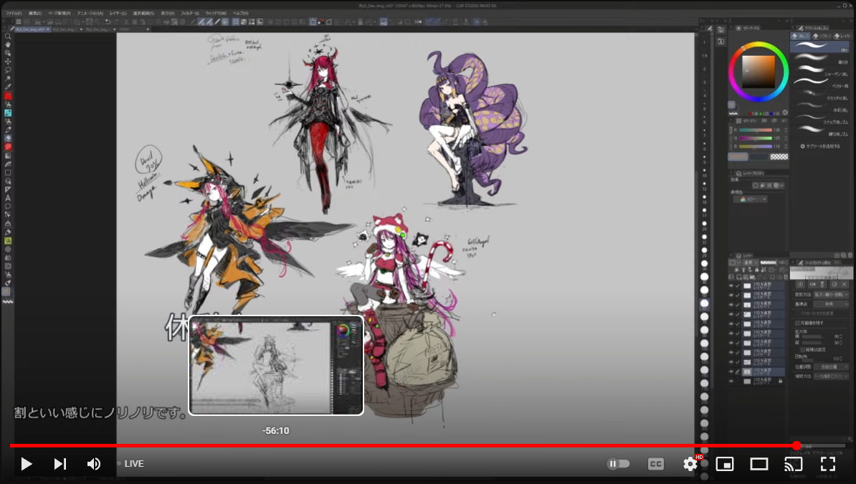
Task: Switch to YouTube miniplayer
Action: [x=724, y=464]
